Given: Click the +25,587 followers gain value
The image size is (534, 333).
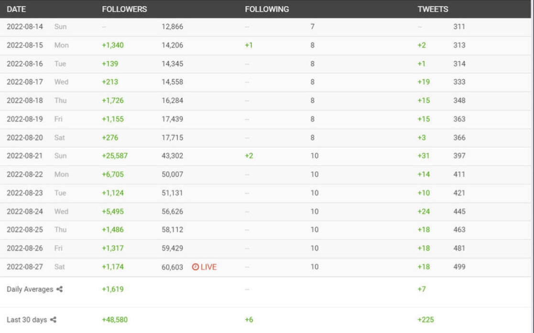Looking at the screenshot, I should point(115,156).
